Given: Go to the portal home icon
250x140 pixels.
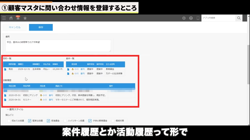Looking at the screenshot, I should coord(11,18).
